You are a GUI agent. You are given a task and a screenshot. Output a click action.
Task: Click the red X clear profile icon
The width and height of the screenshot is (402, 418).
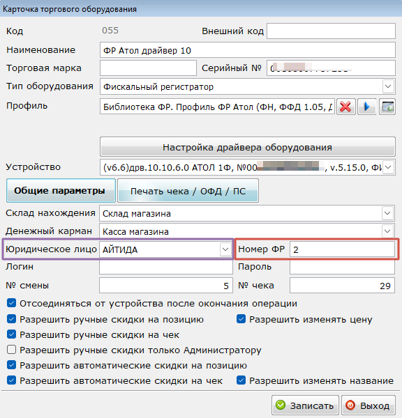346,107
